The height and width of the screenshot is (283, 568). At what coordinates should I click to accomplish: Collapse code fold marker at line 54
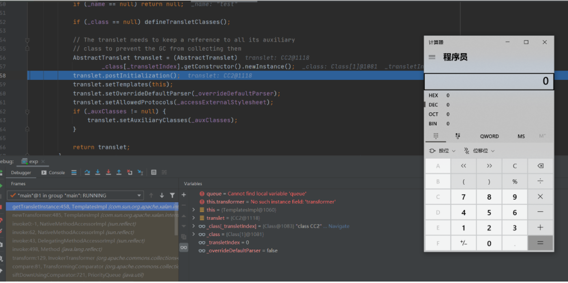click(x=27, y=40)
